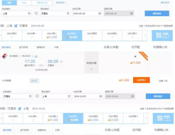Click the departure date field 2016-09-28

[87, 13]
